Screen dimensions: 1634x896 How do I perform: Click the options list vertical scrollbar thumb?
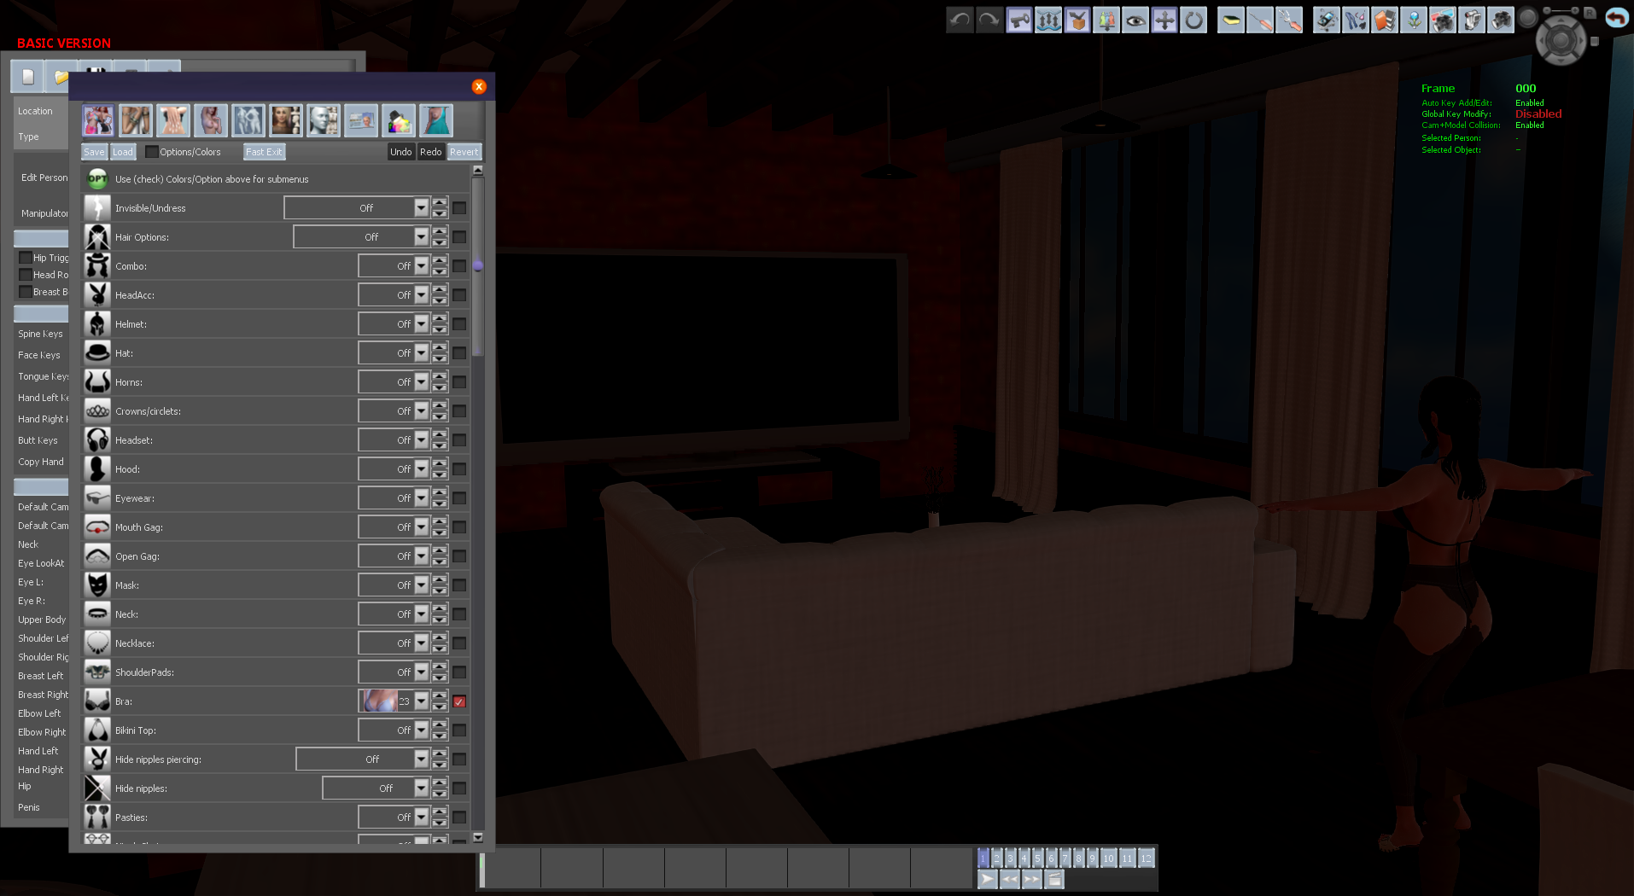pos(478,265)
